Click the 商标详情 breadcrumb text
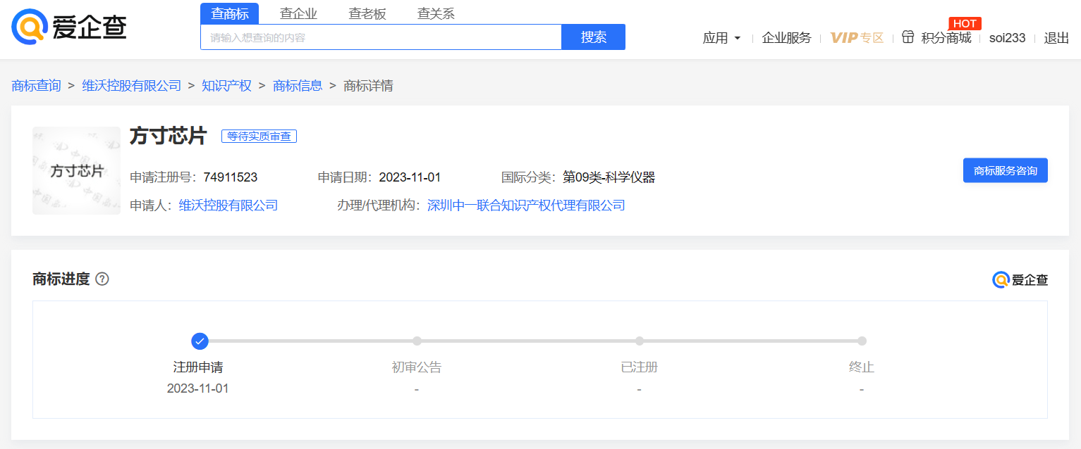 coord(368,86)
